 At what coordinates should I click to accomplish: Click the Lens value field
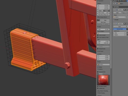point(103,29)
